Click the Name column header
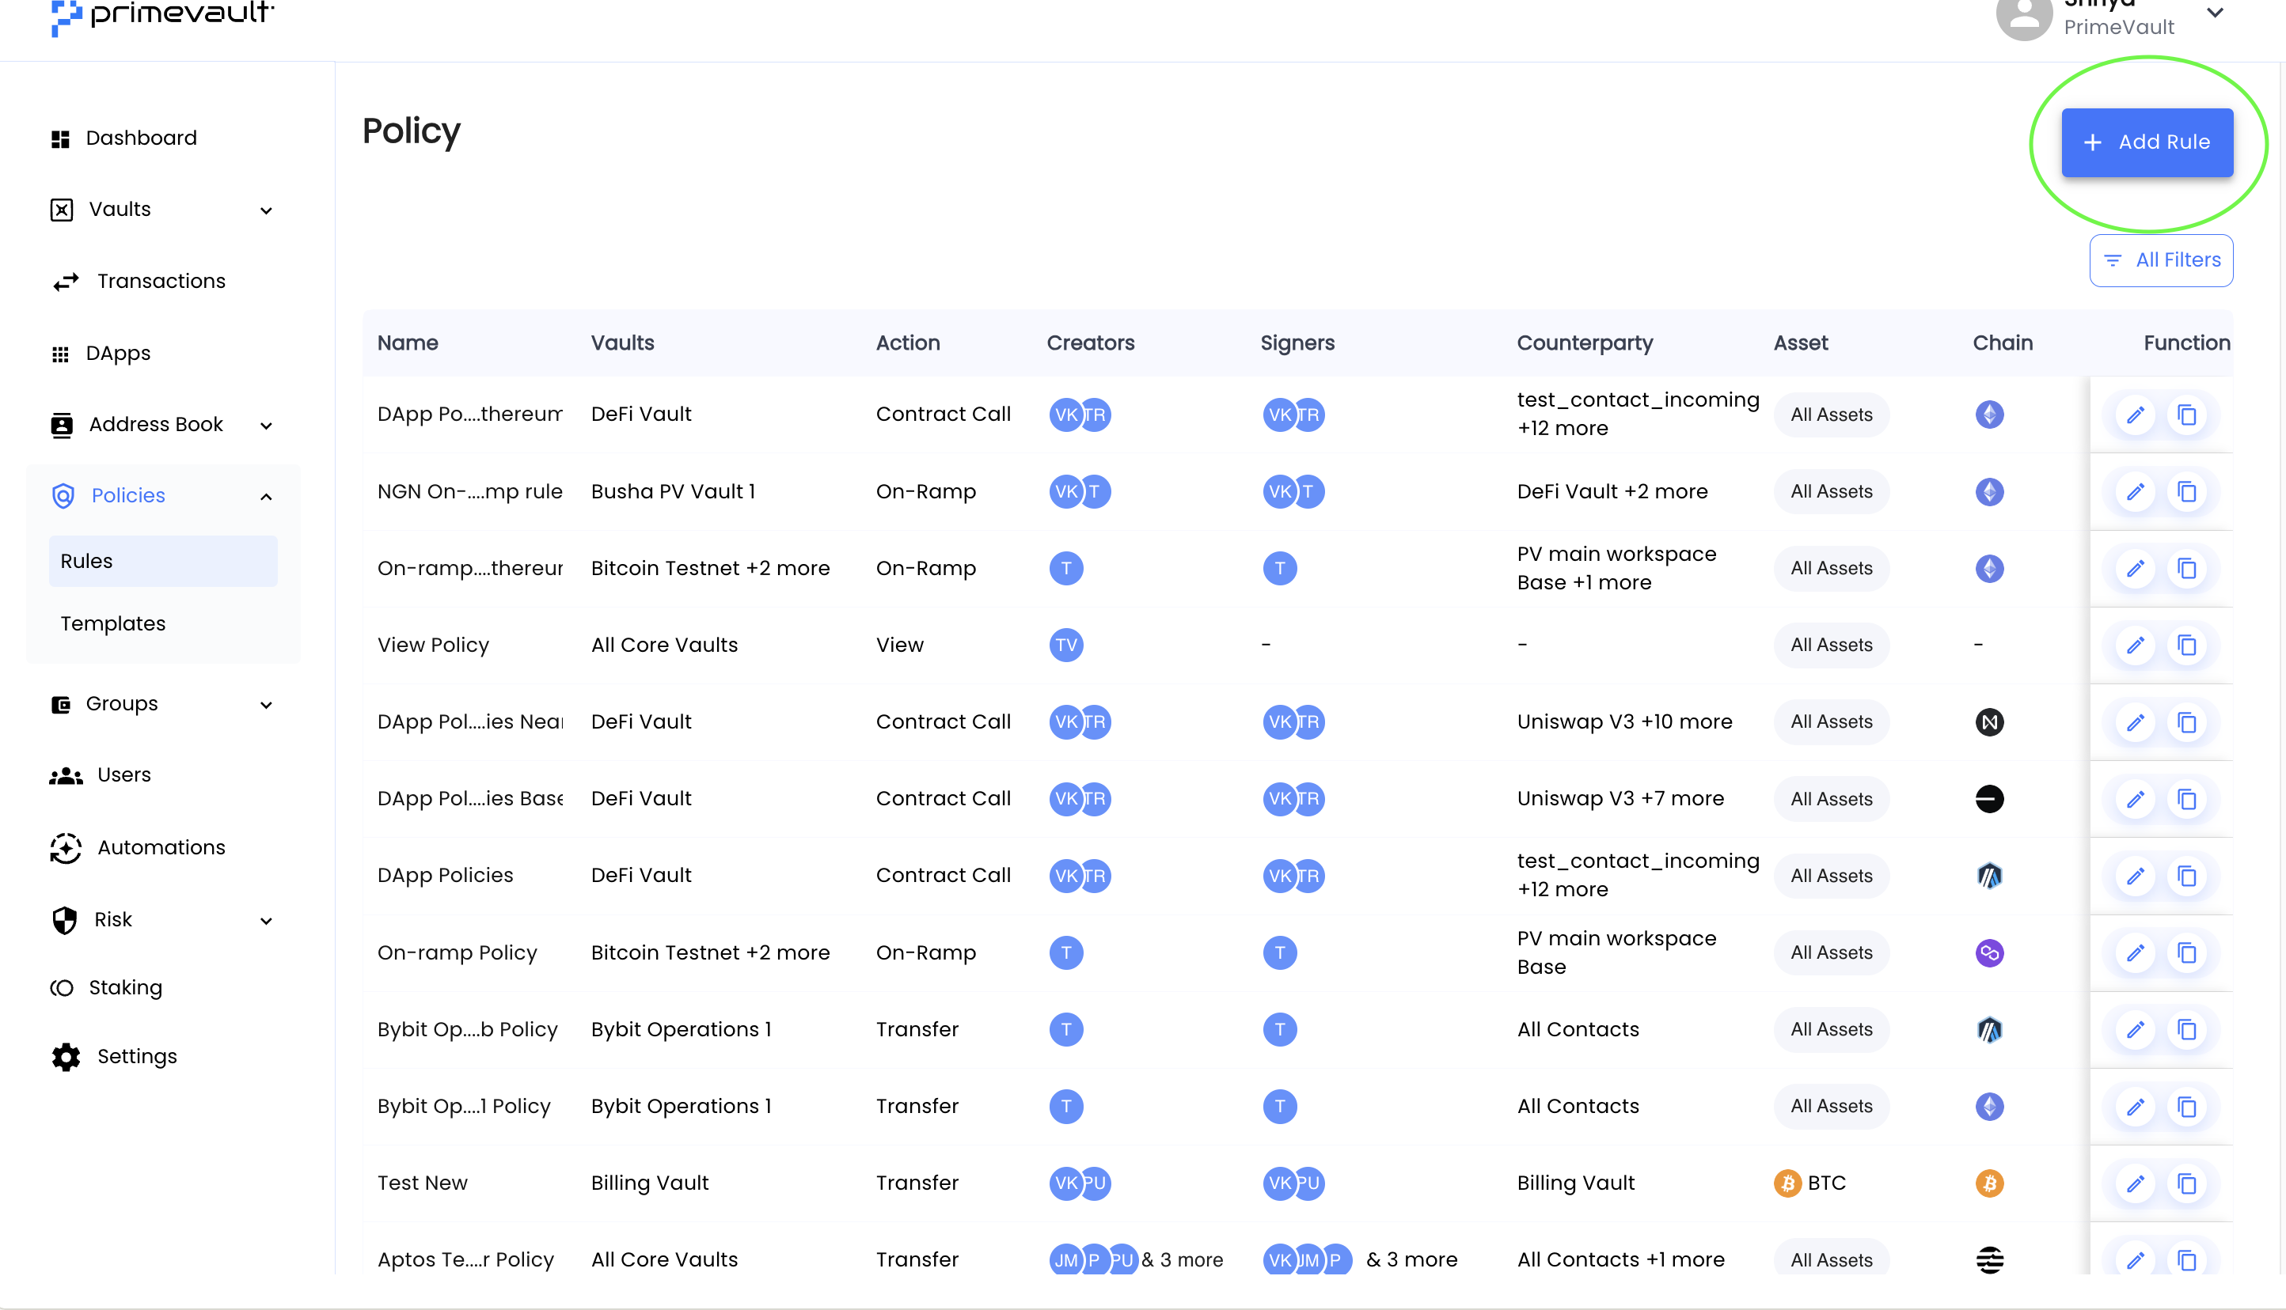The height and width of the screenshot is (1310, 2286). (x=408, y=343)
